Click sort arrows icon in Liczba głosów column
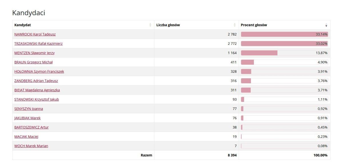 point(235,25)
